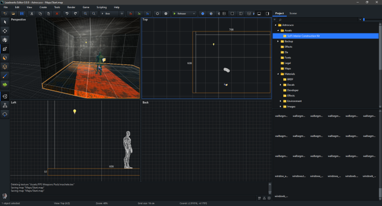The width and height of the screenshot is (382, 206).
Task: Switch to the Scene tab
Action: [x=293, y=13]
